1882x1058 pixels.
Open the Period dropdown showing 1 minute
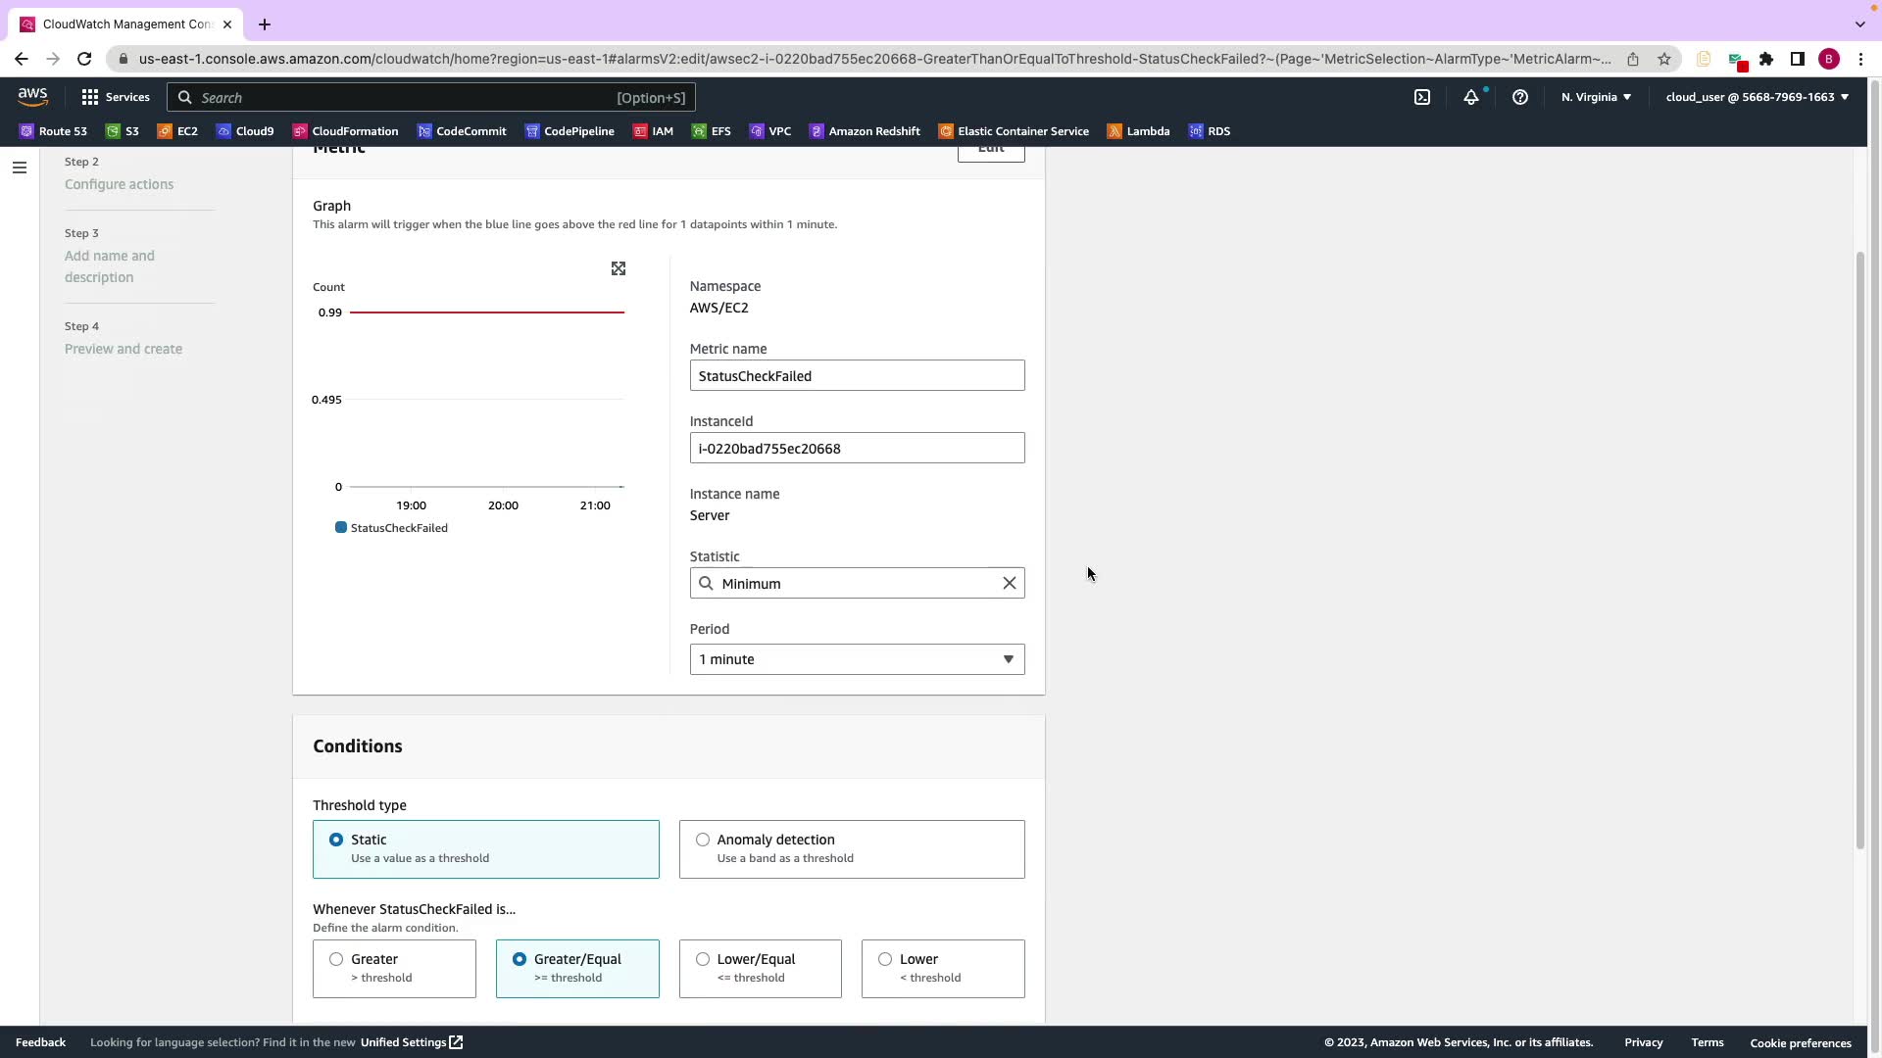(x=857, y=659)
